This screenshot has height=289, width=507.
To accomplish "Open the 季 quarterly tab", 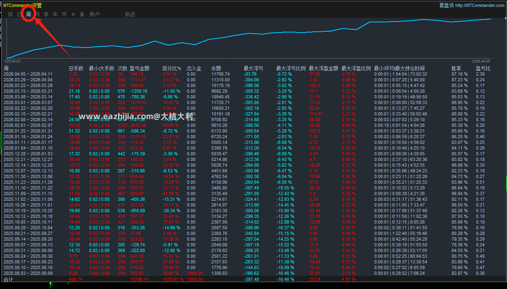I will tap(46, 14).
